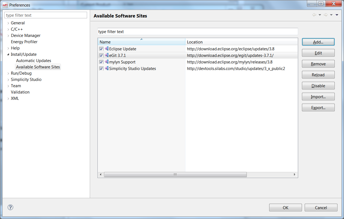Click the eGit 3.7.1 site icon
This screenshot has width=344, height=219.
tap(106, 55)
